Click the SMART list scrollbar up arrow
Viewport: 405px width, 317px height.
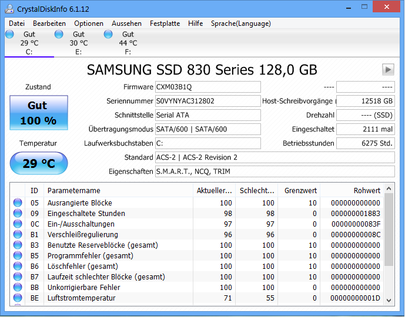point(389,189)
